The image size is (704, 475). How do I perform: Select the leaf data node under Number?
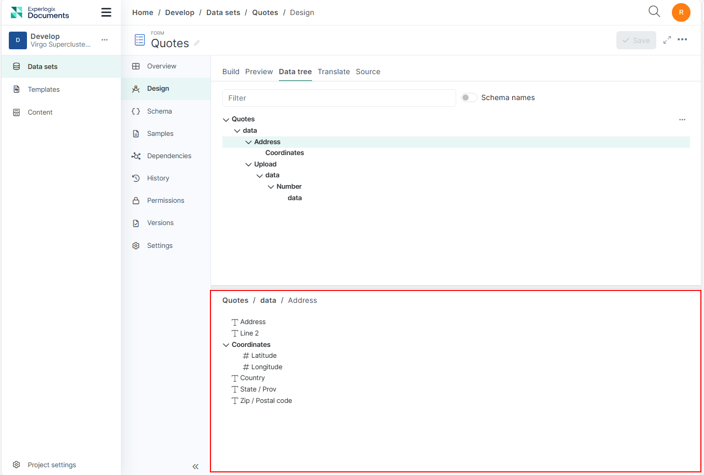294,198
